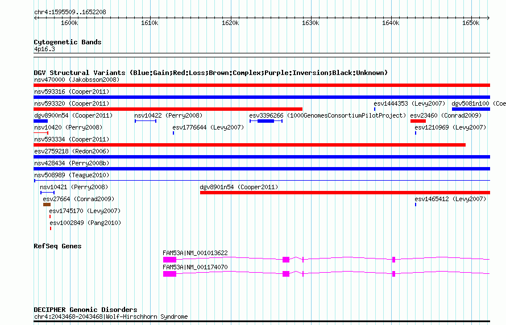Open the nsv508989 (Teague2010) label
Screen dimensions: 506x325
pyautogui.click(x=72, y=175)
